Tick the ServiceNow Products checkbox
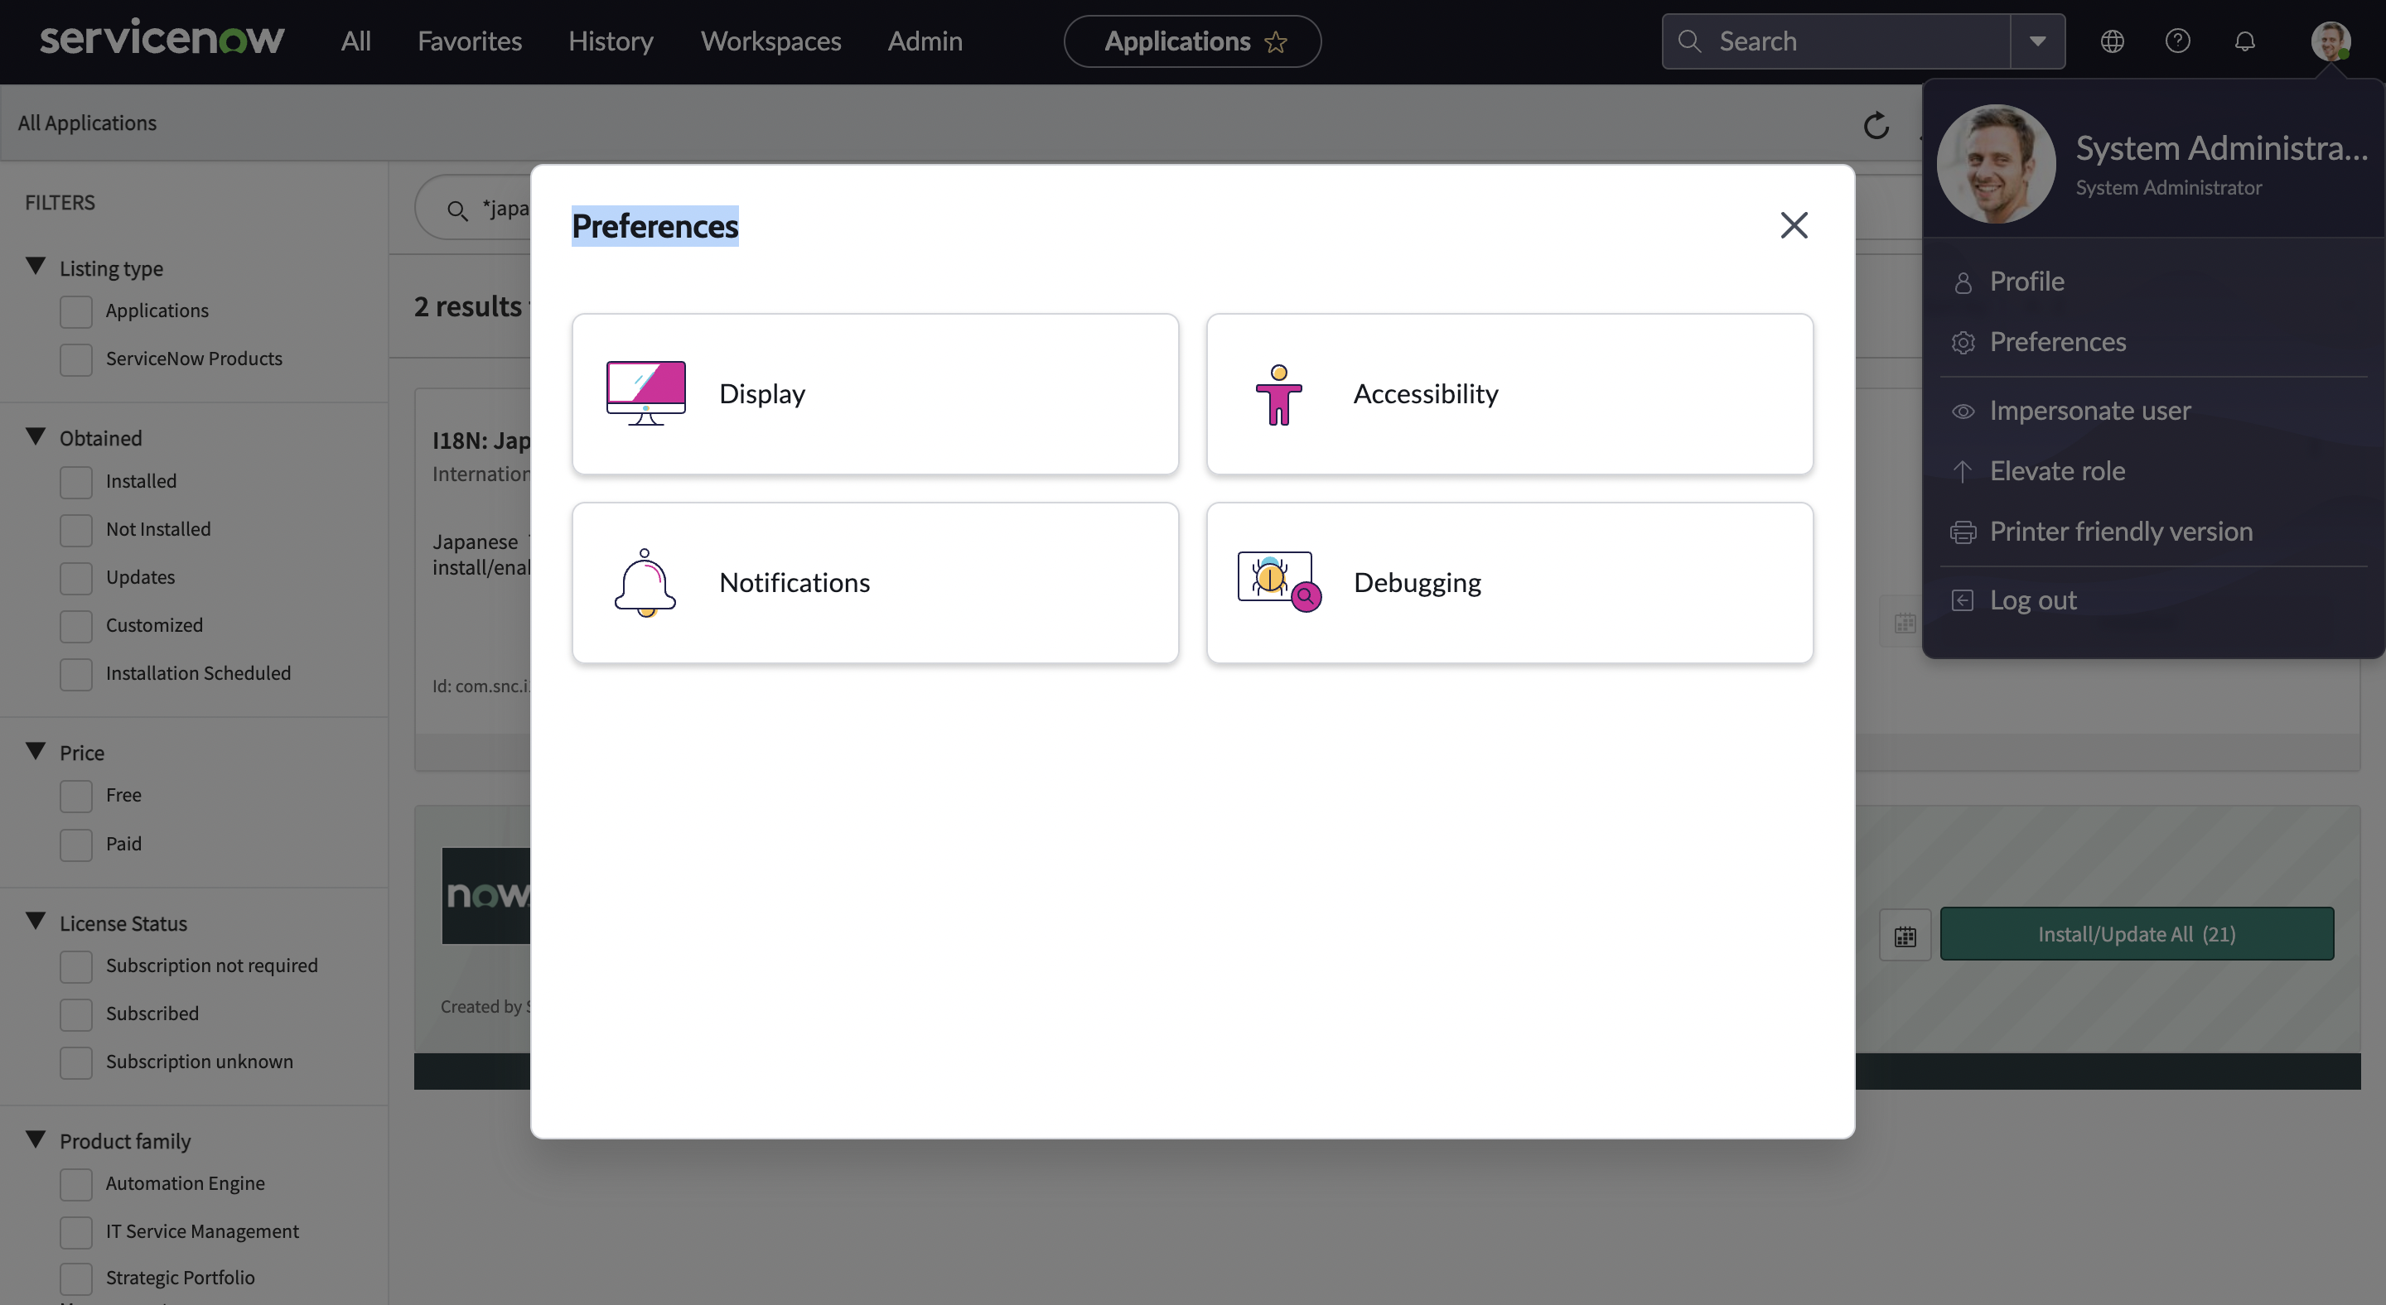This screenshot has height=1305, width=2386. (x=76, y=359)
